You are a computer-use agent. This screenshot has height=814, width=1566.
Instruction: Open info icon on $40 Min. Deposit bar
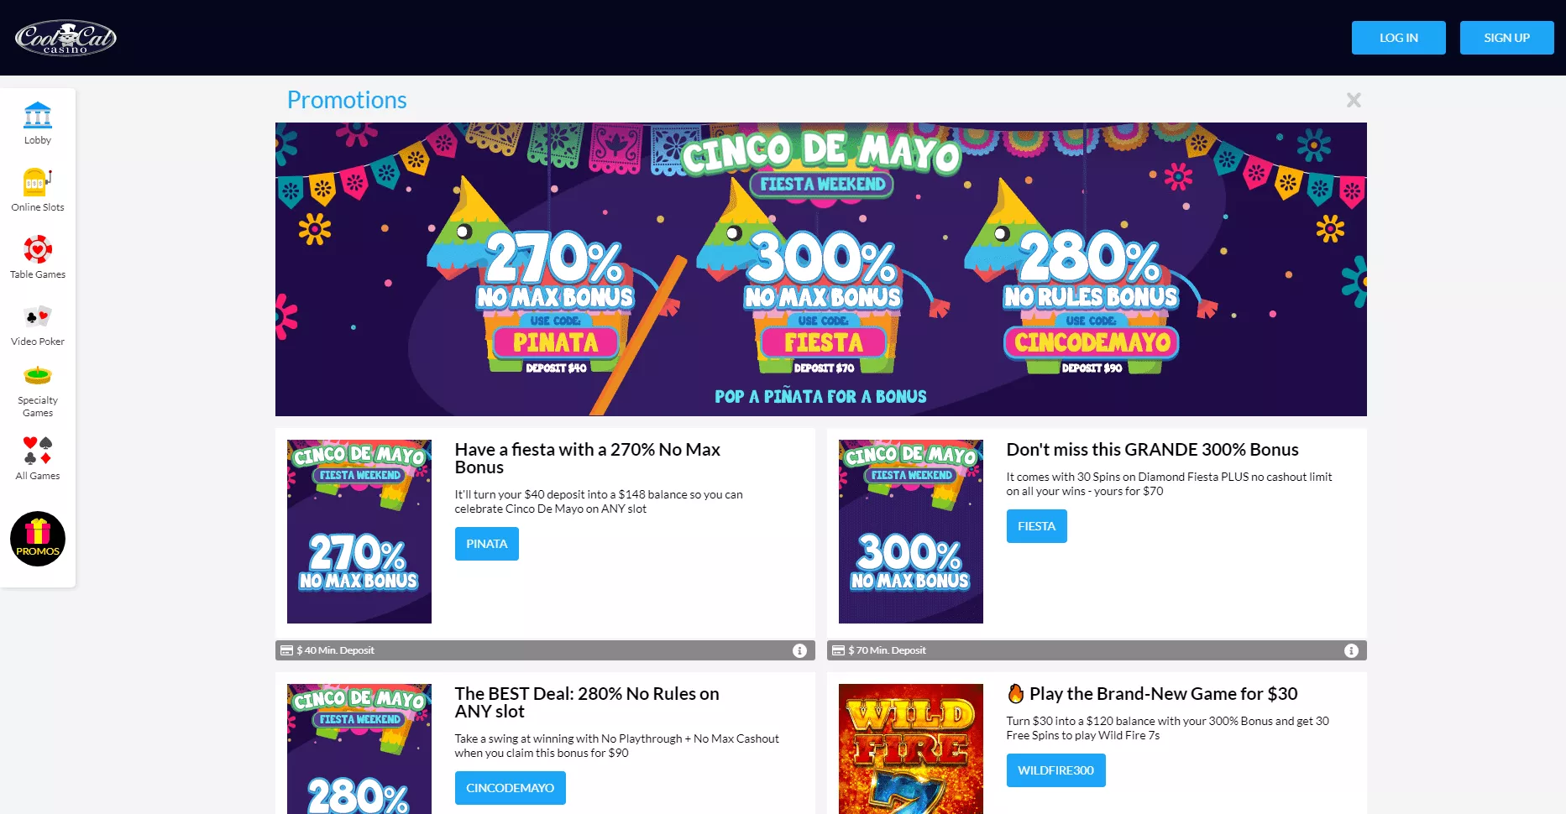[x=799, y=650]
